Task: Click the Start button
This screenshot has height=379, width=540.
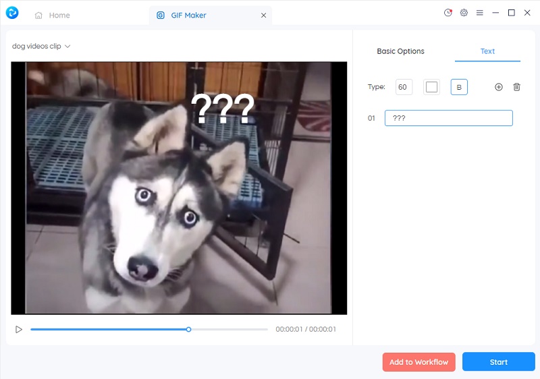Action: click(x=498, y=362)
